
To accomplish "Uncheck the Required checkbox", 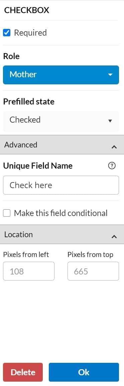I will coord(7,33).
